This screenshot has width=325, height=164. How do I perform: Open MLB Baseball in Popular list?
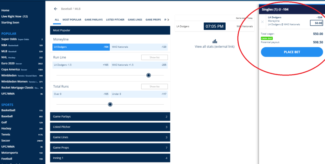22,51
